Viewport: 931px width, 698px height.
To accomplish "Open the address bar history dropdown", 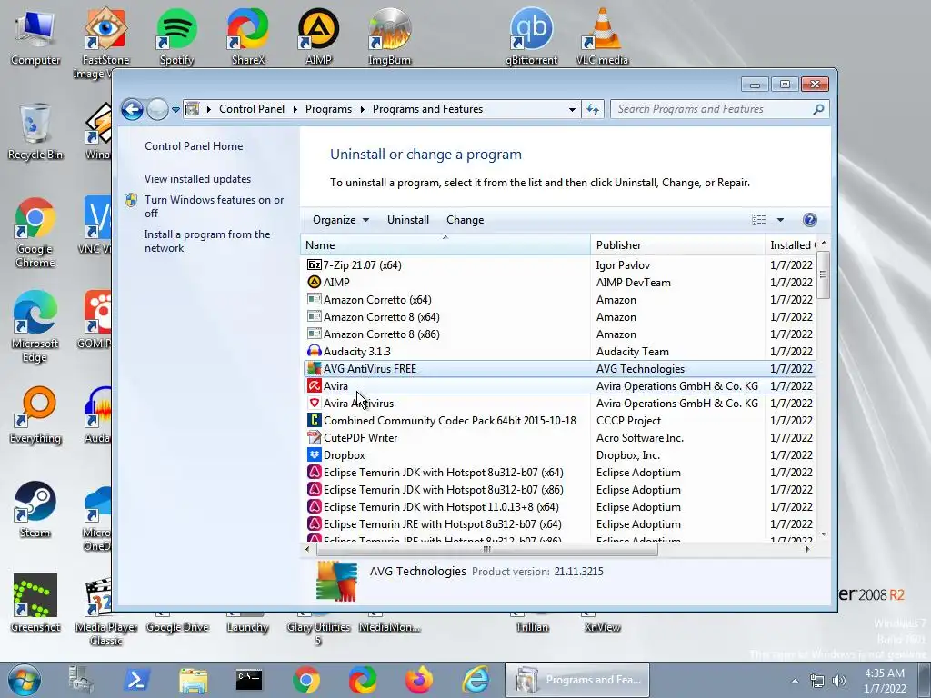I will click(x=572, y=110).
